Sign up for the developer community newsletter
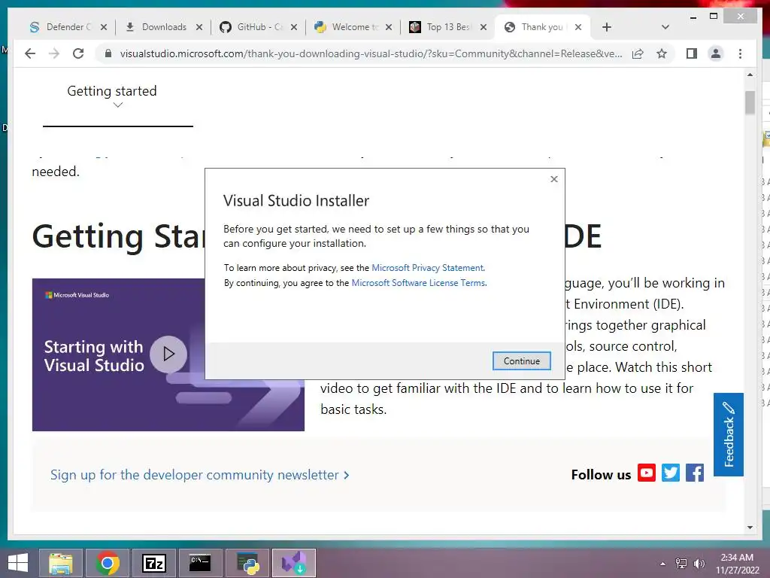This screenshot has height=578, width=770. 200,475
